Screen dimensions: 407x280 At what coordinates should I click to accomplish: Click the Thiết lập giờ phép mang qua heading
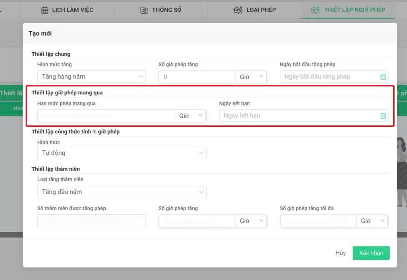click(x=67, y=93)
